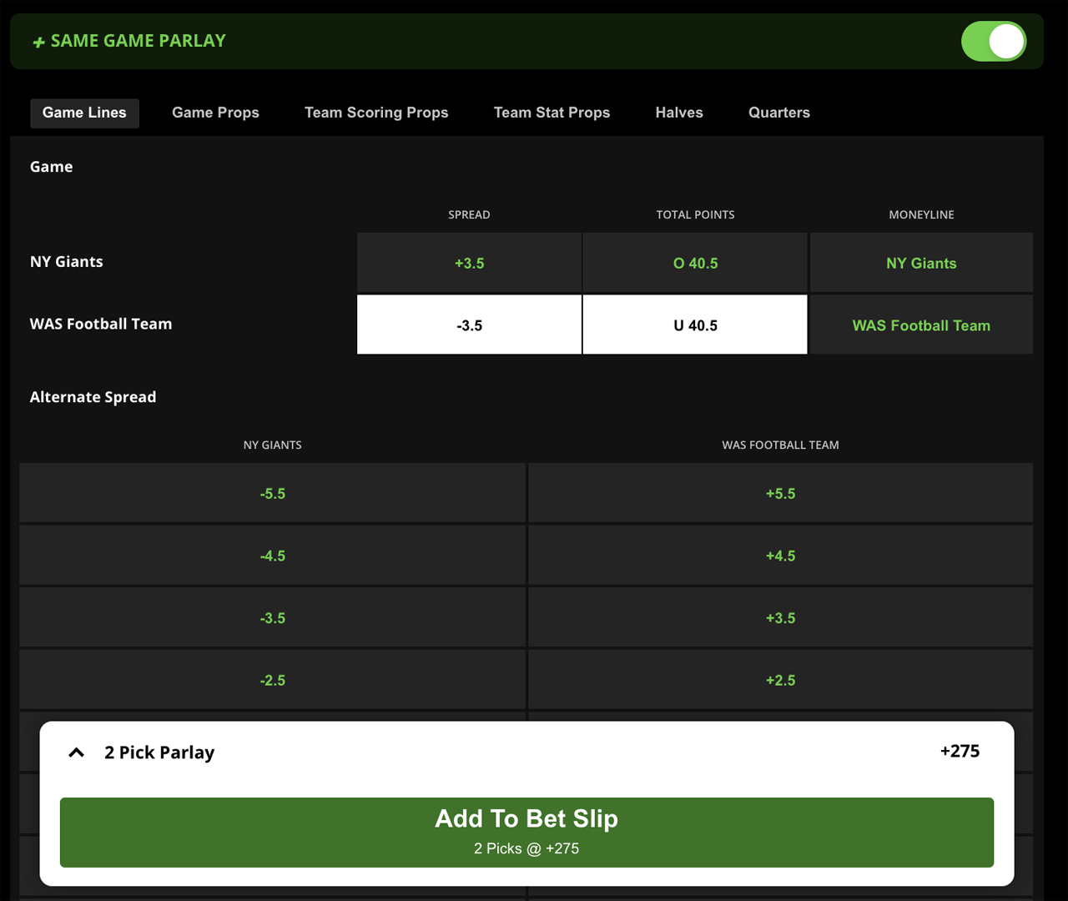Switch to the Game Lines tab

[84, 113]
